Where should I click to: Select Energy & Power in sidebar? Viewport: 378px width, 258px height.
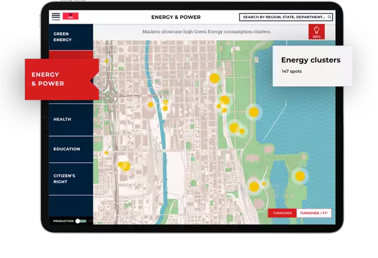(x=62, y=79)
